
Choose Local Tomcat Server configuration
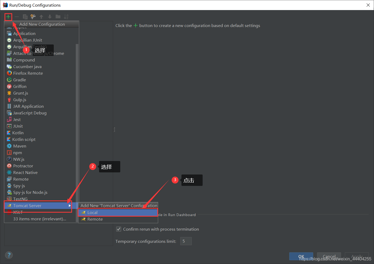click(x=118, y=212)
